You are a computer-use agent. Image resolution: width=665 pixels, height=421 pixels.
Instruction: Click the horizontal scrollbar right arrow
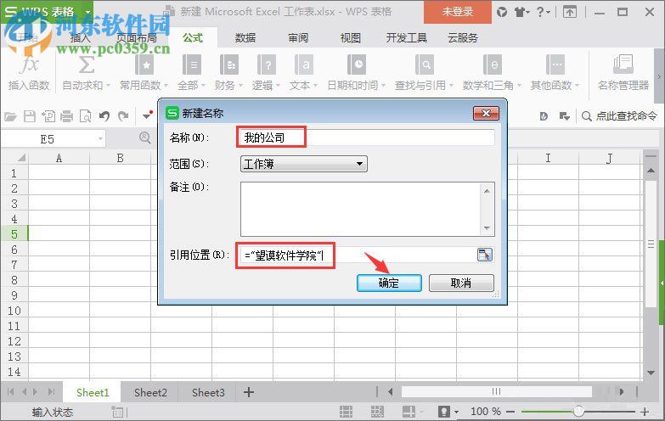click(622, 392)
